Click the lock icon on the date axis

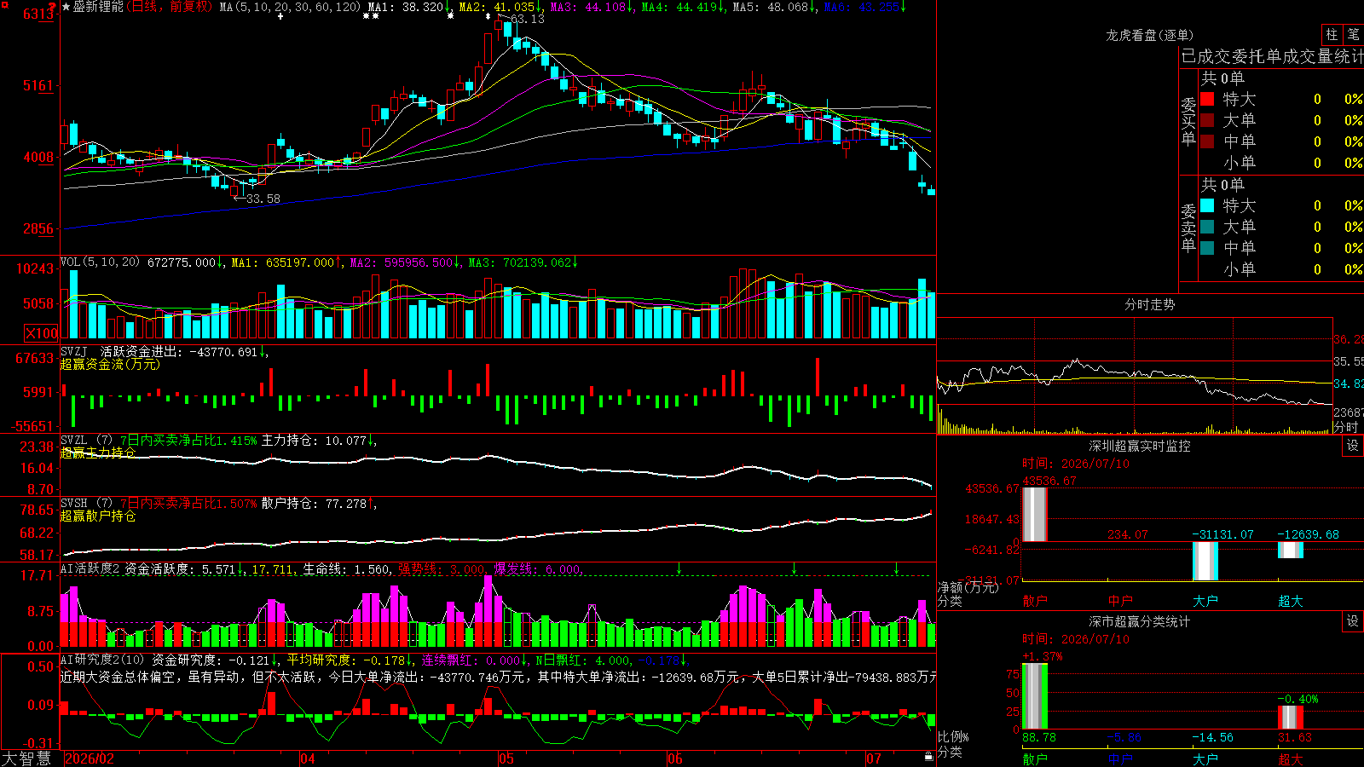click(928, 757)
